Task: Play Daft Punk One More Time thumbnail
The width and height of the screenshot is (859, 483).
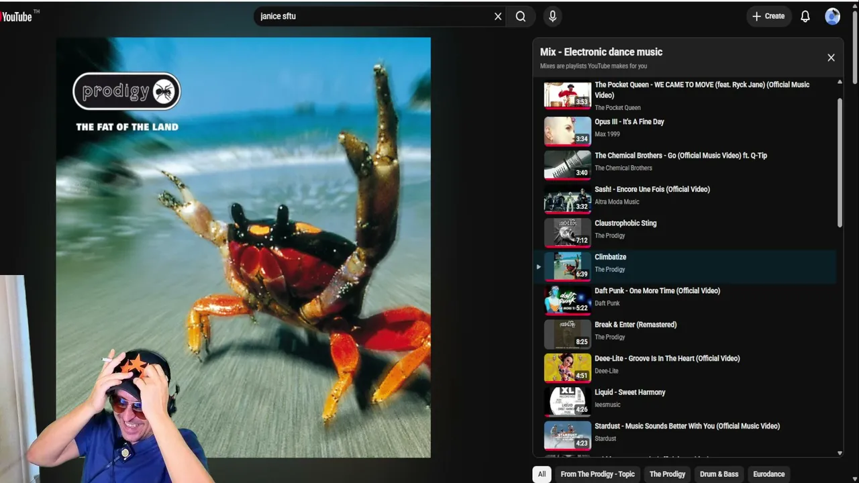Action: [568, 300]
